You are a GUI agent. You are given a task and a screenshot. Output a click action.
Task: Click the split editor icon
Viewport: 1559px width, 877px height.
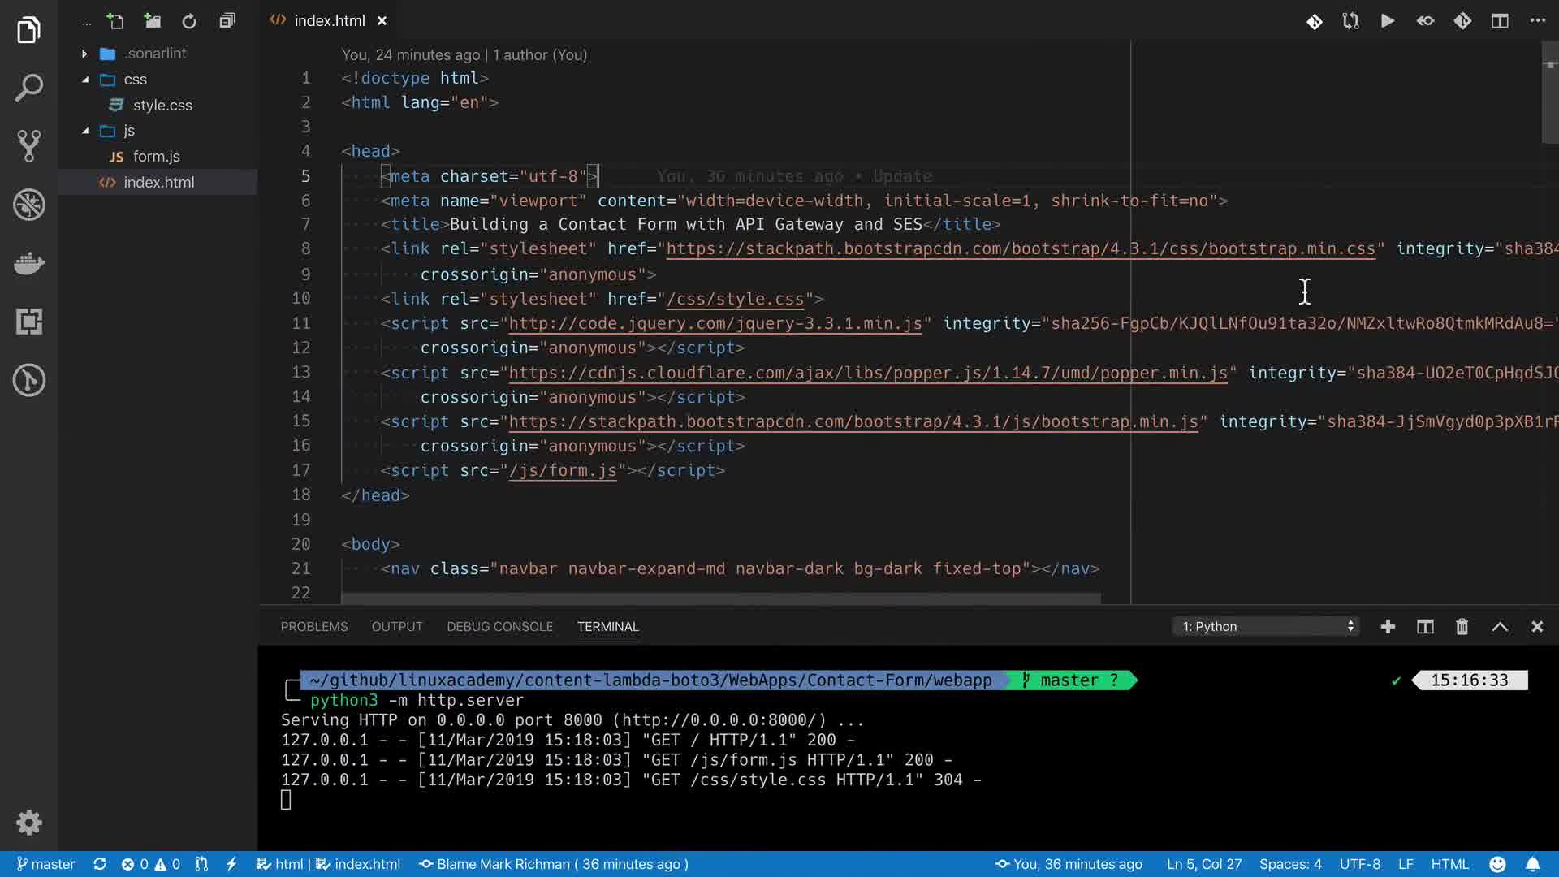(x=1500, y=21)
